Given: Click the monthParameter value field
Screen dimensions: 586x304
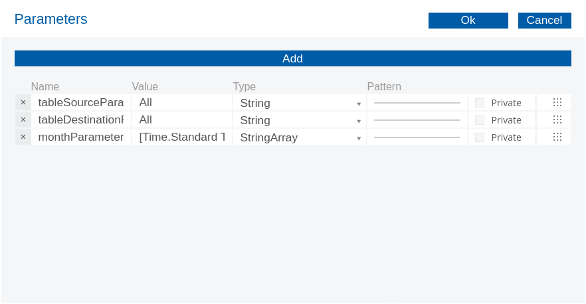Looking at the screenshot, I should click(x=181, y=137).
